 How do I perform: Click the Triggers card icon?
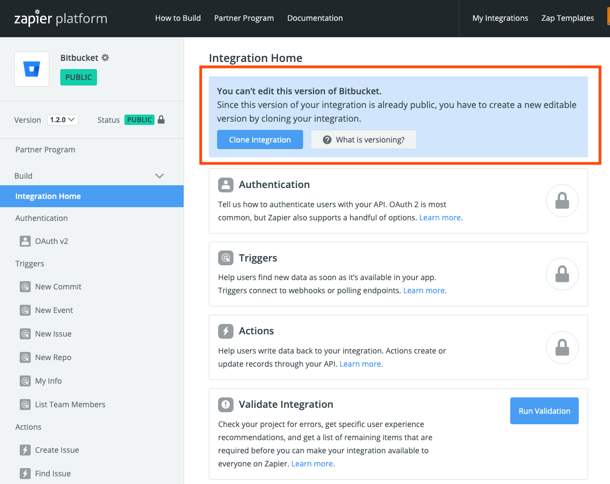click(x=226, y=258)
